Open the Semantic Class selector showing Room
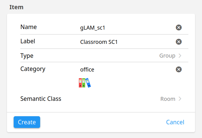The image size is (202, 138). (104, 99)
